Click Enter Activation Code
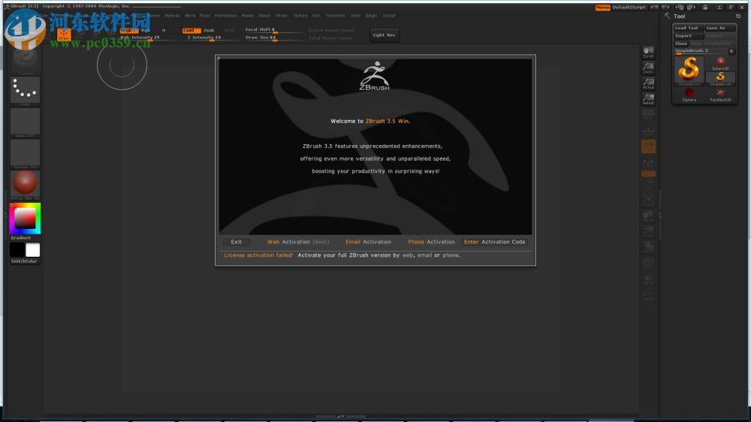 pos(494,242)
